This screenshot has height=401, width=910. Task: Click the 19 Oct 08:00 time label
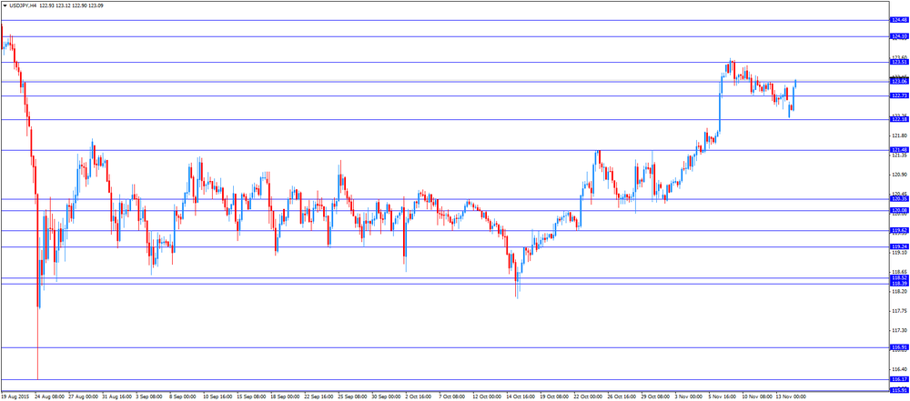555,397
